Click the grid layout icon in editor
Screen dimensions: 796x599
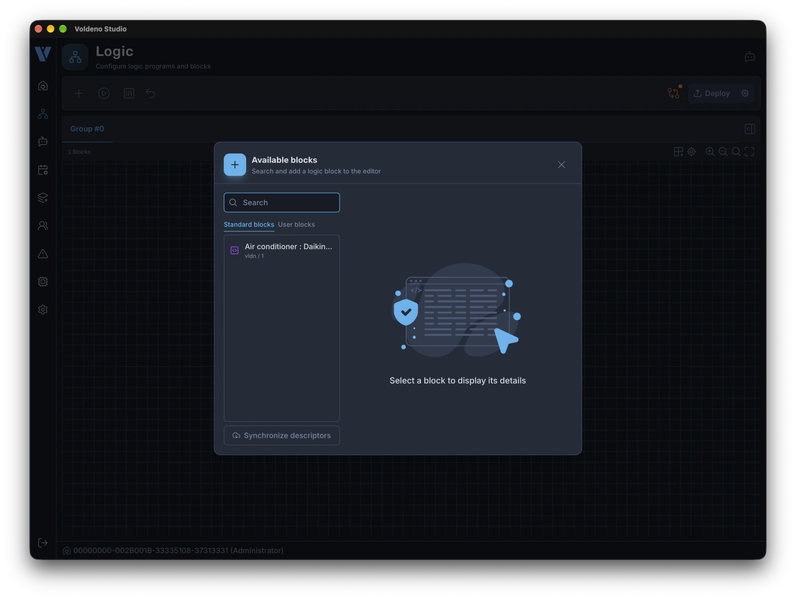click(x=678, y=152)
